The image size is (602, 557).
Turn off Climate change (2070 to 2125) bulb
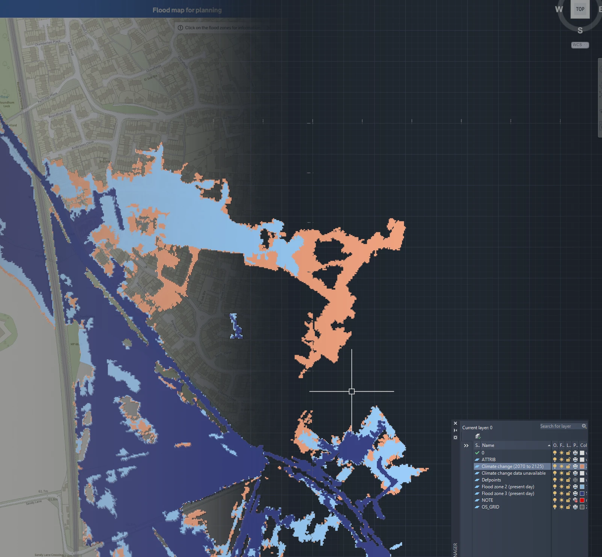555,466
